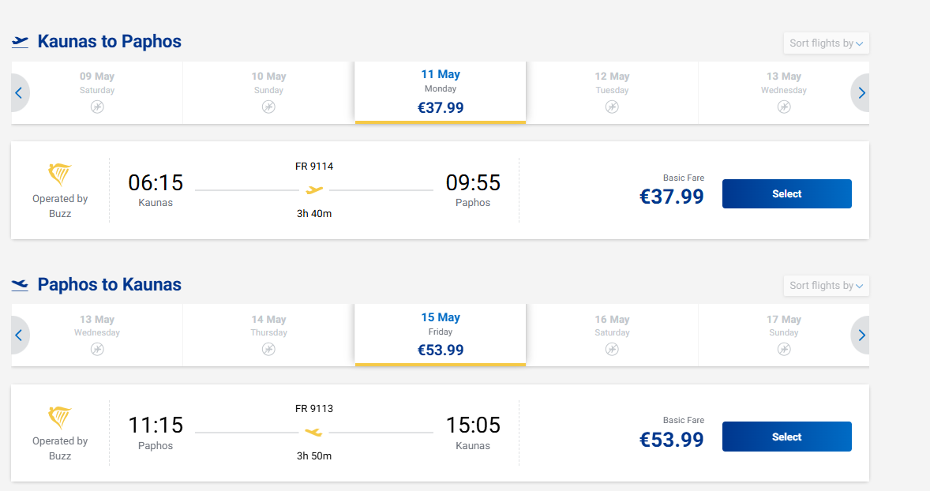Show earlier return dates with the left arrow
The height and width of the screenshot is (491, 930).
tap(18, 335)
